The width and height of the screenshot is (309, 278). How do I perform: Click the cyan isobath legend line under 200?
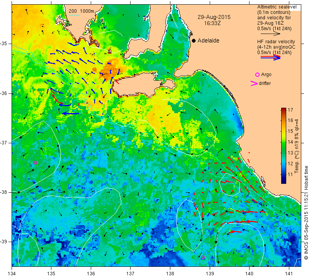point(74,15)
